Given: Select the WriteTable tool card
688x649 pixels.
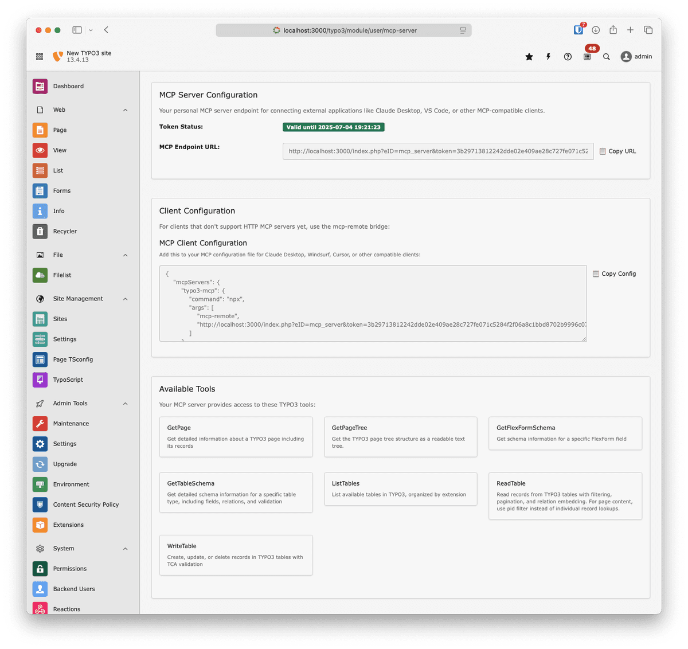Looking at the screenshot, I should pyautogui.click(x=236, y=555).
